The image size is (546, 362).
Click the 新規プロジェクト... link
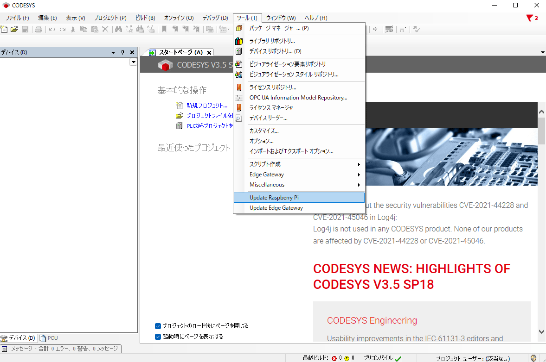(207, 105)
